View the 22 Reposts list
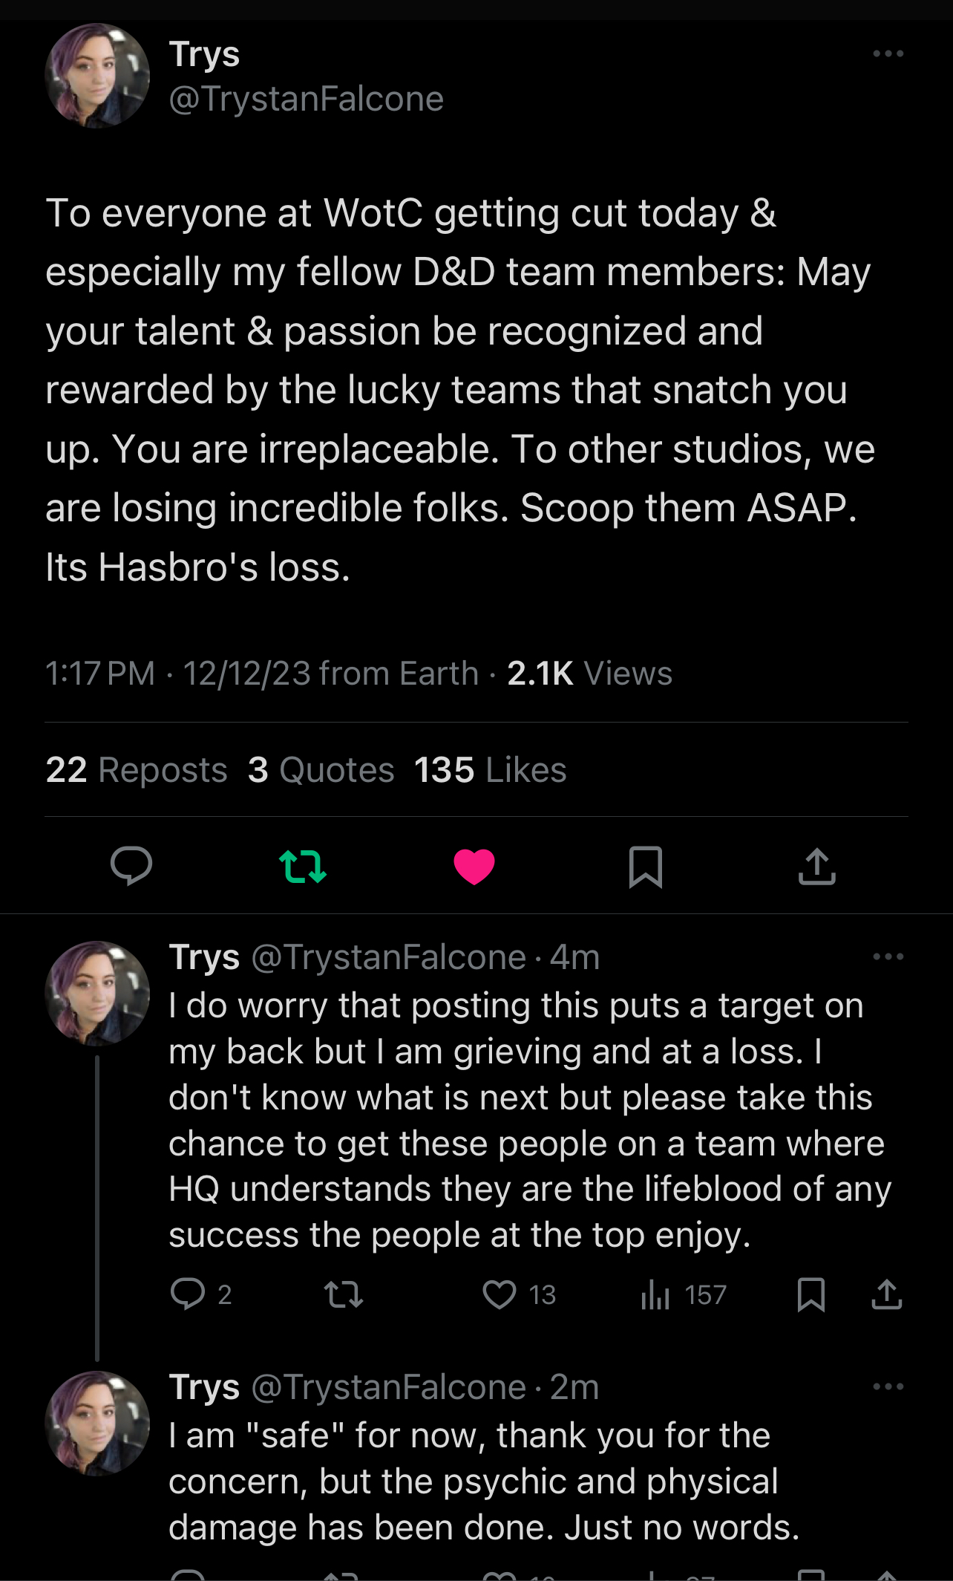The image size is (953, 1581). [137, 770]
